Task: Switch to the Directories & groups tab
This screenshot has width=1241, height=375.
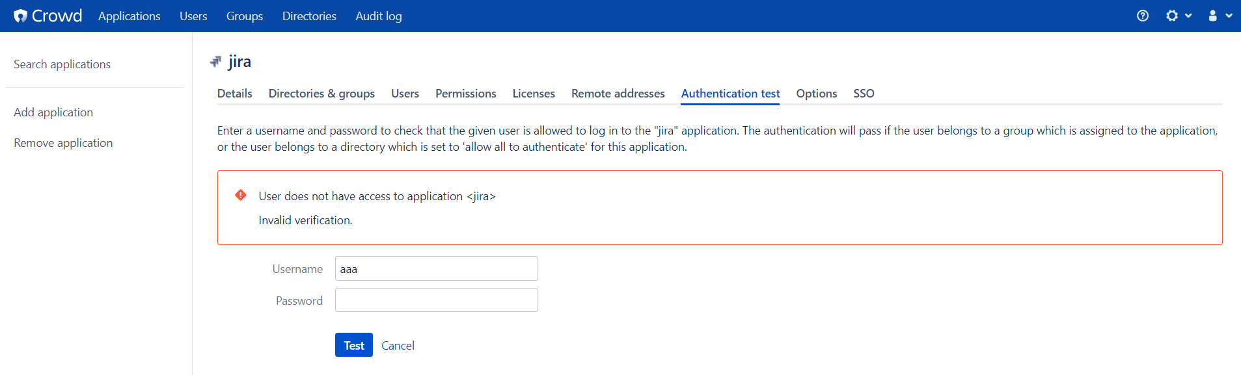Action: pyautogui.click(x=321, y=94)
